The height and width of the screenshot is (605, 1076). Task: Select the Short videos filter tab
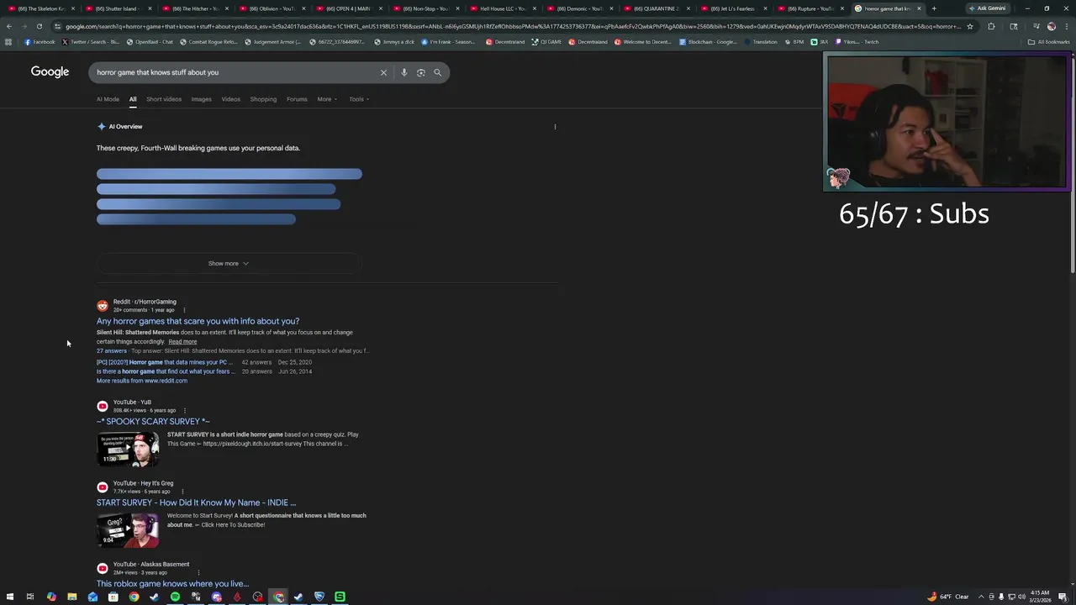[164, 99]
